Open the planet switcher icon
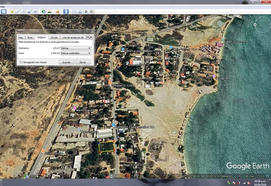271x186 pixels. (x=57, y=12)
